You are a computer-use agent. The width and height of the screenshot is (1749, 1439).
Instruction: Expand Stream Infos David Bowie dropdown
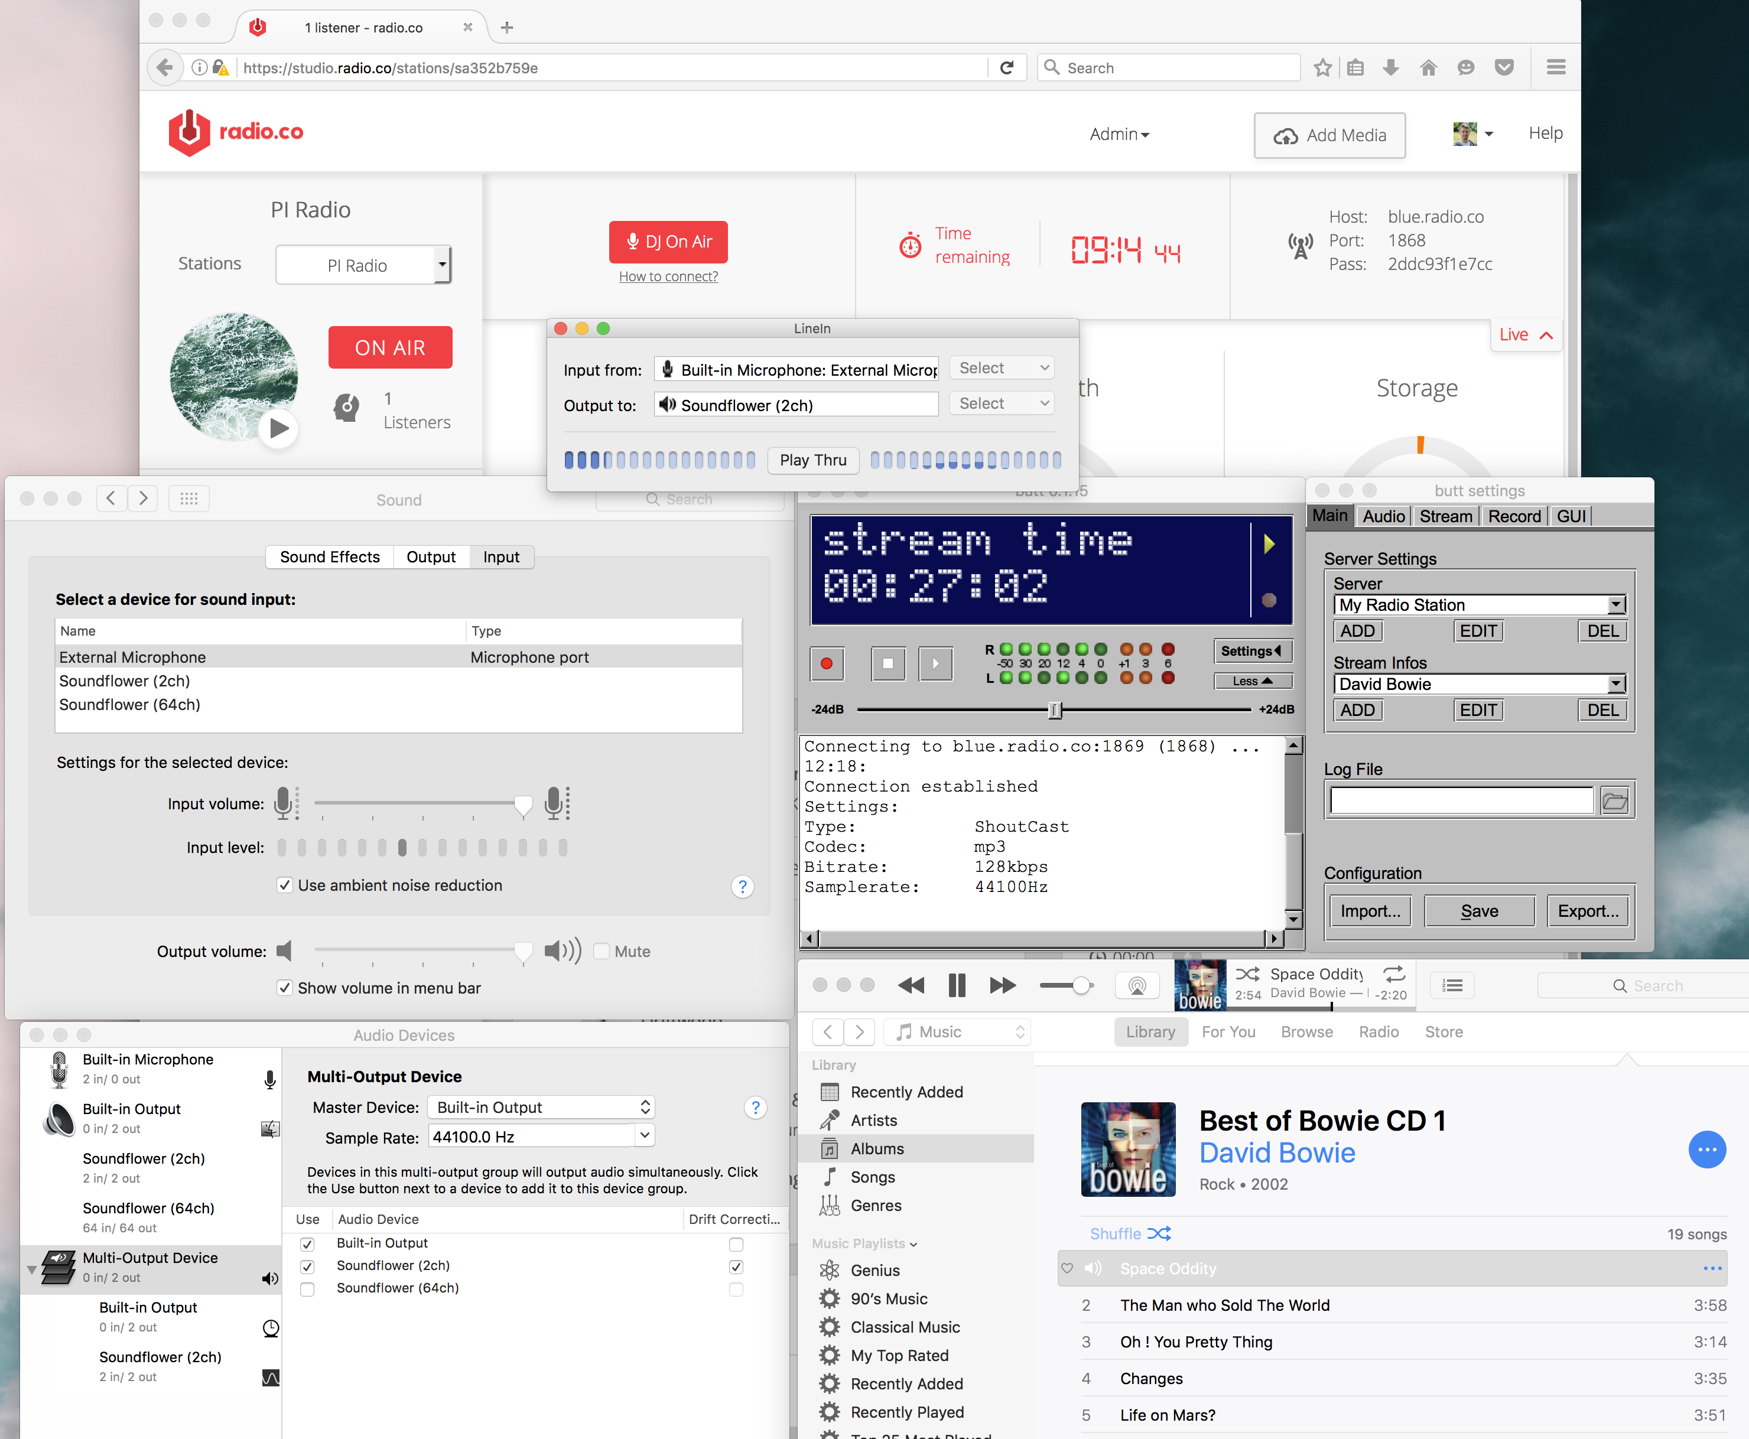coord(1615,685)
